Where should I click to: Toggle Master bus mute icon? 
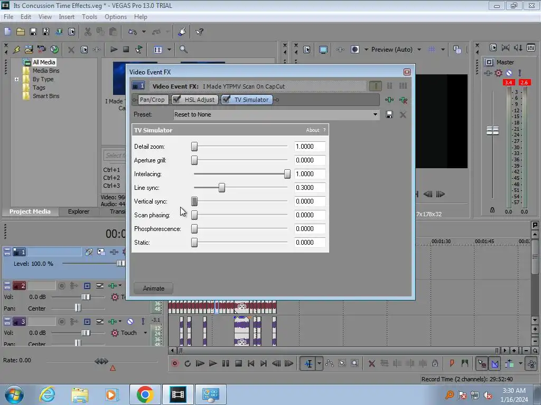tap(509, 73)
